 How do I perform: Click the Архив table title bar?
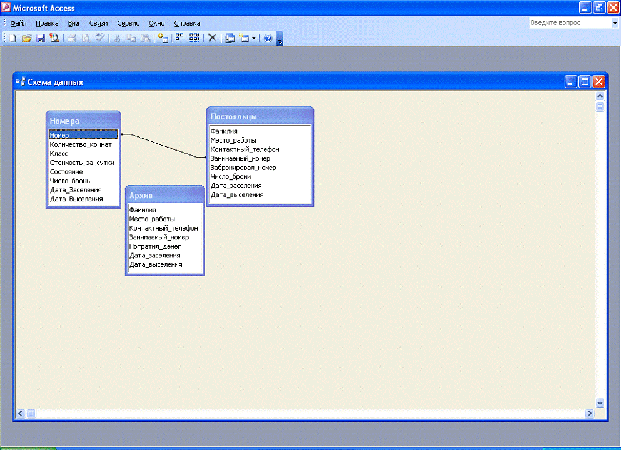tap(164, 195)
